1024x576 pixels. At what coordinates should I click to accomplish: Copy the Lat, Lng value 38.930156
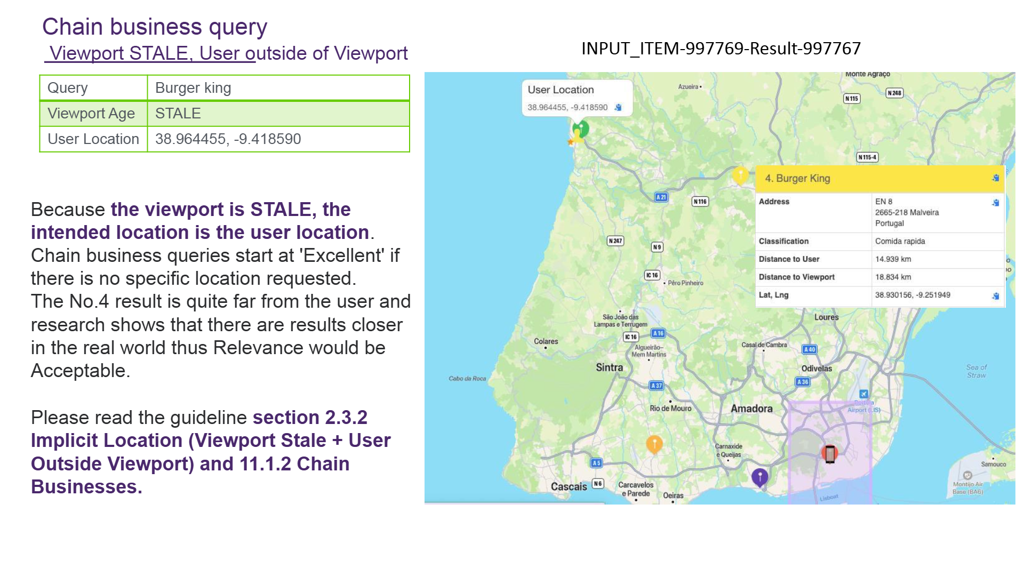(995, 296)
